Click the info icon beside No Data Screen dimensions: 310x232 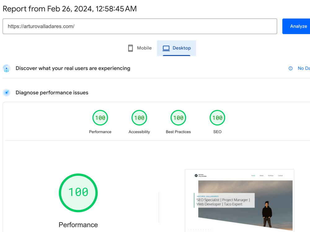290,68
